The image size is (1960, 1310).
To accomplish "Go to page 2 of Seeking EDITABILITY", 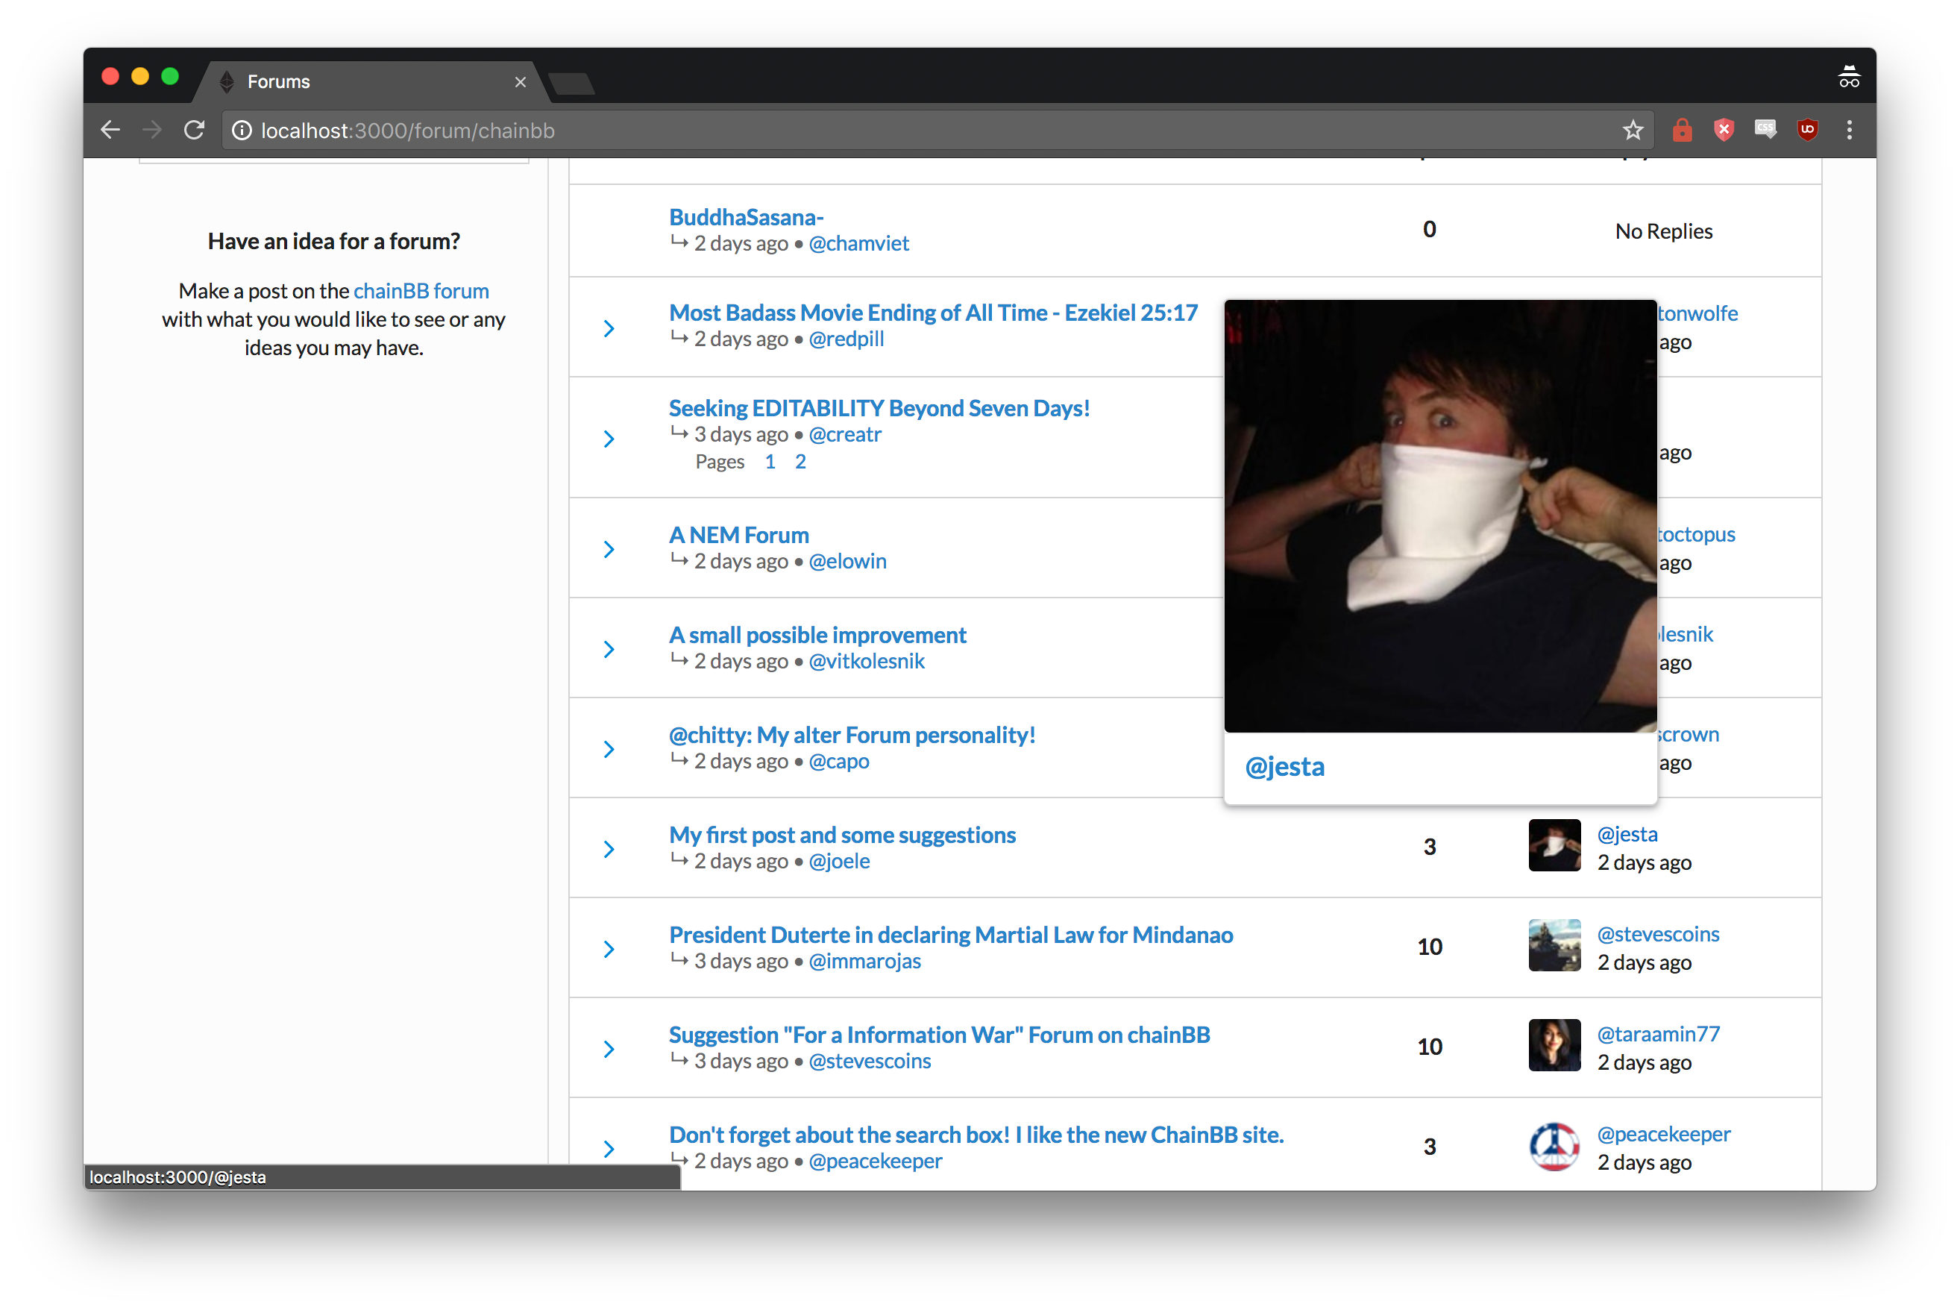I will click(x=800, y=462).
